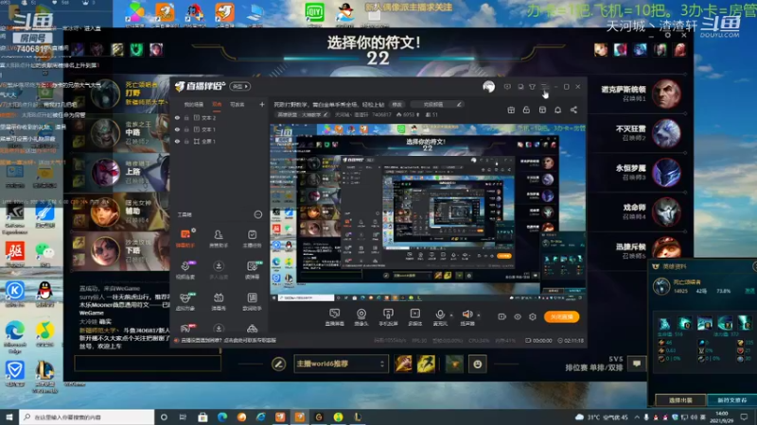Select the 文本 2 source row

(220, 117)
